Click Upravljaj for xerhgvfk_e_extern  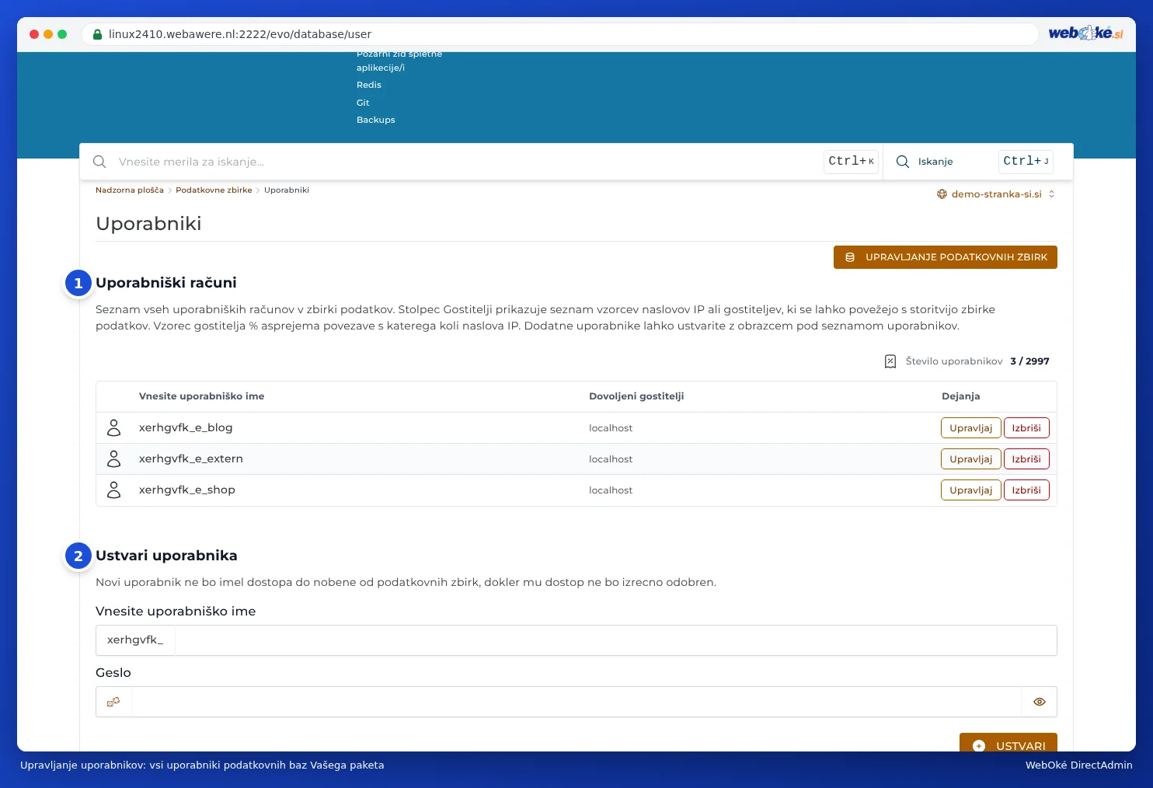point(971,459)
